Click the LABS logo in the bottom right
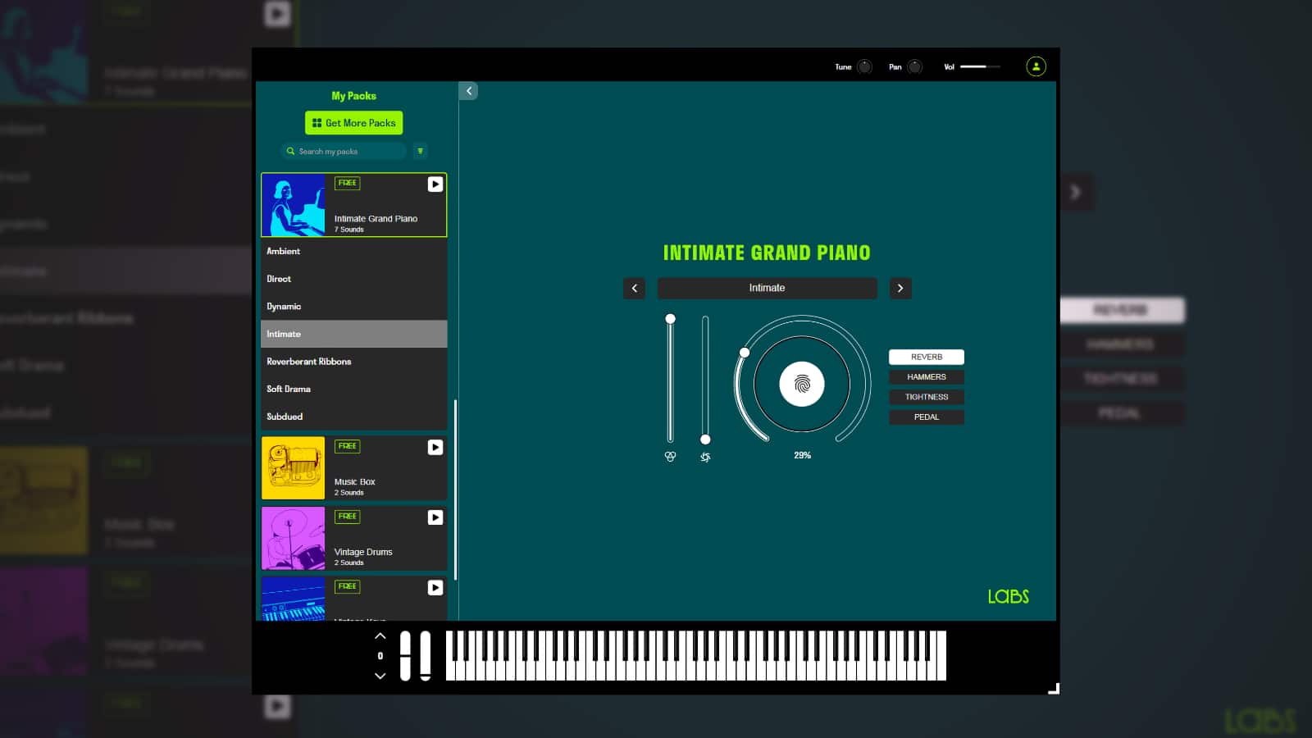Image resolution: width=1312 pixels, height=738 pixels. 1008,598
